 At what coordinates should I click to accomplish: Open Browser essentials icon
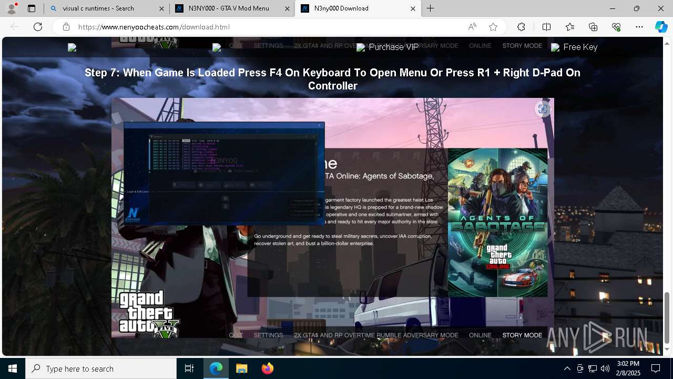pyautogui.click(x=616, y=27)
